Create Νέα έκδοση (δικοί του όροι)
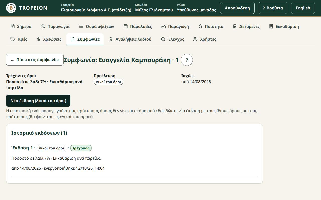 point(38,101)
